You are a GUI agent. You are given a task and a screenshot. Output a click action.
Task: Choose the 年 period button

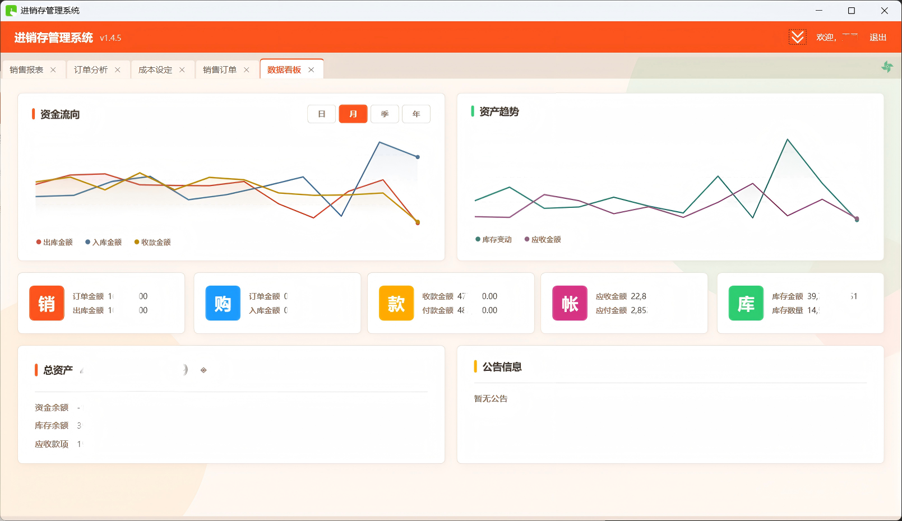(416, 114)
